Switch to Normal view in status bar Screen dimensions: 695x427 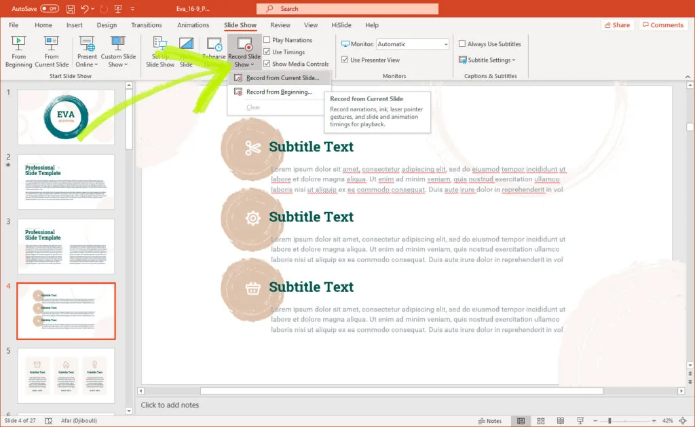[x=521, y=421]
